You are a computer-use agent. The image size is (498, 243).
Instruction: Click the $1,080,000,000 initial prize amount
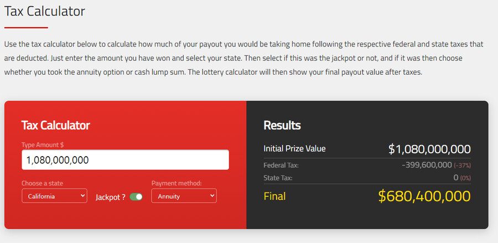[429, 149]
